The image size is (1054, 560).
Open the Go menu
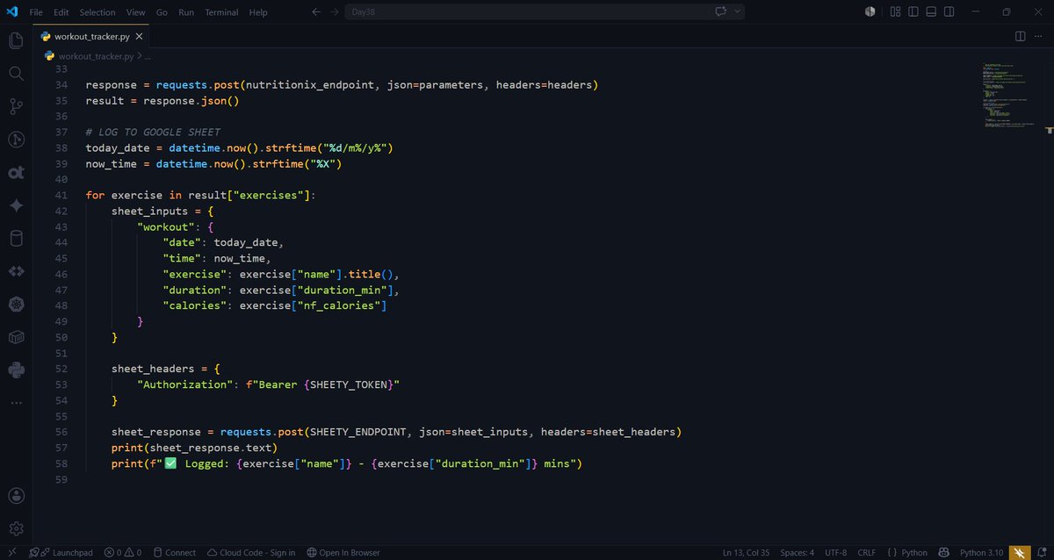point(162,12)
